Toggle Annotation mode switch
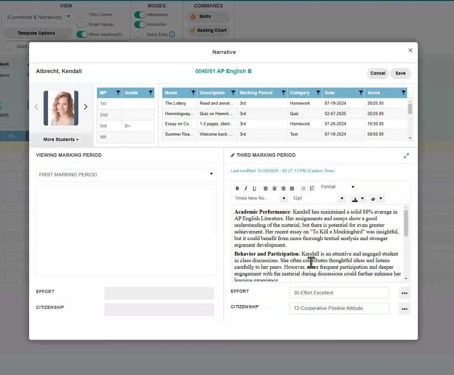 (140, 24)
